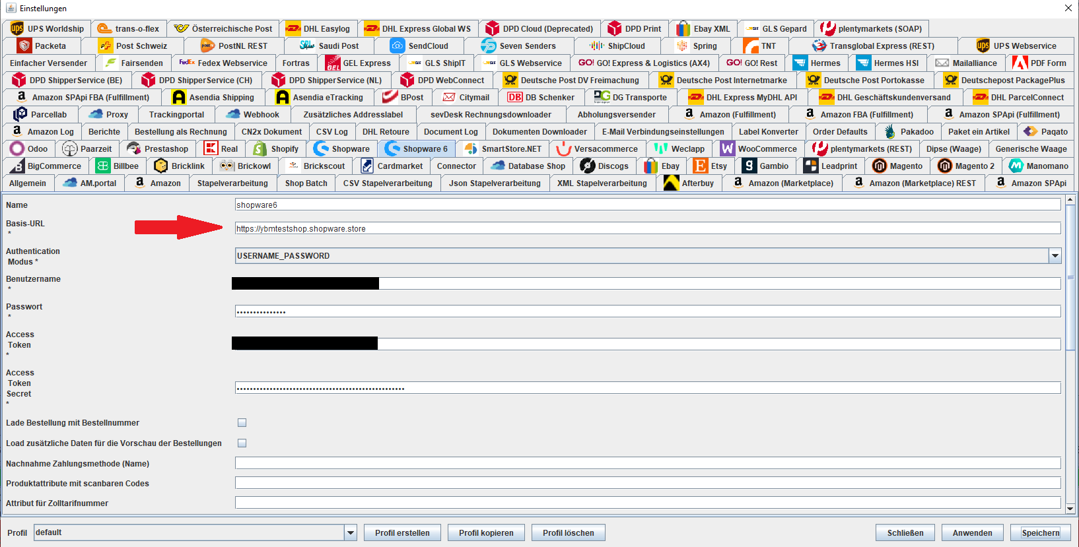
Task: Click the DHL Easylog logo icon
Action: (293, 28)
